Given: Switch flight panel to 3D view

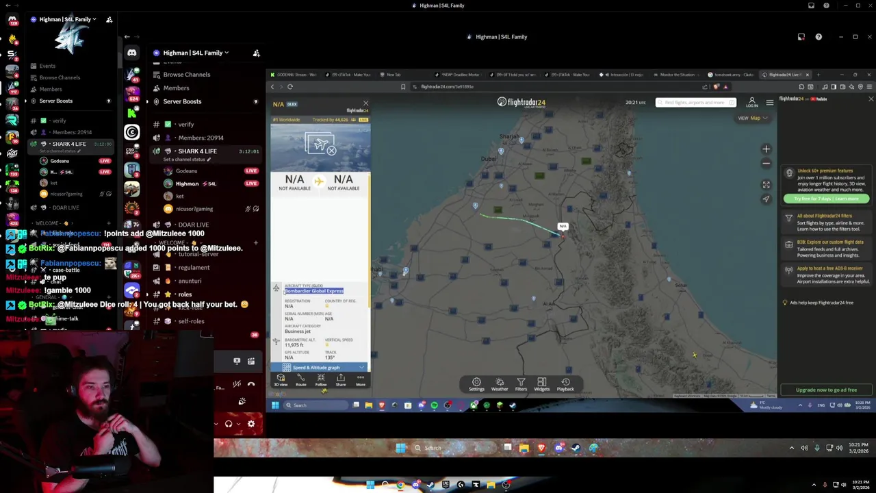Looking at the screenshot, I should click(x=281, y=380).
